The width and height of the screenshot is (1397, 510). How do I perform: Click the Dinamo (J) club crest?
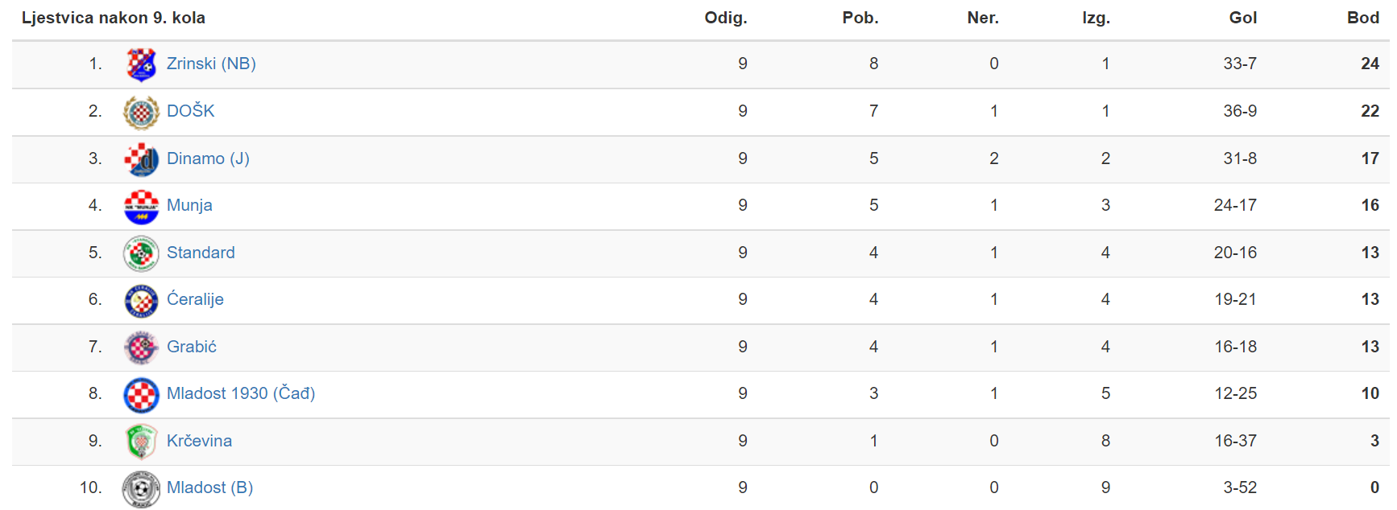point(141,159)
